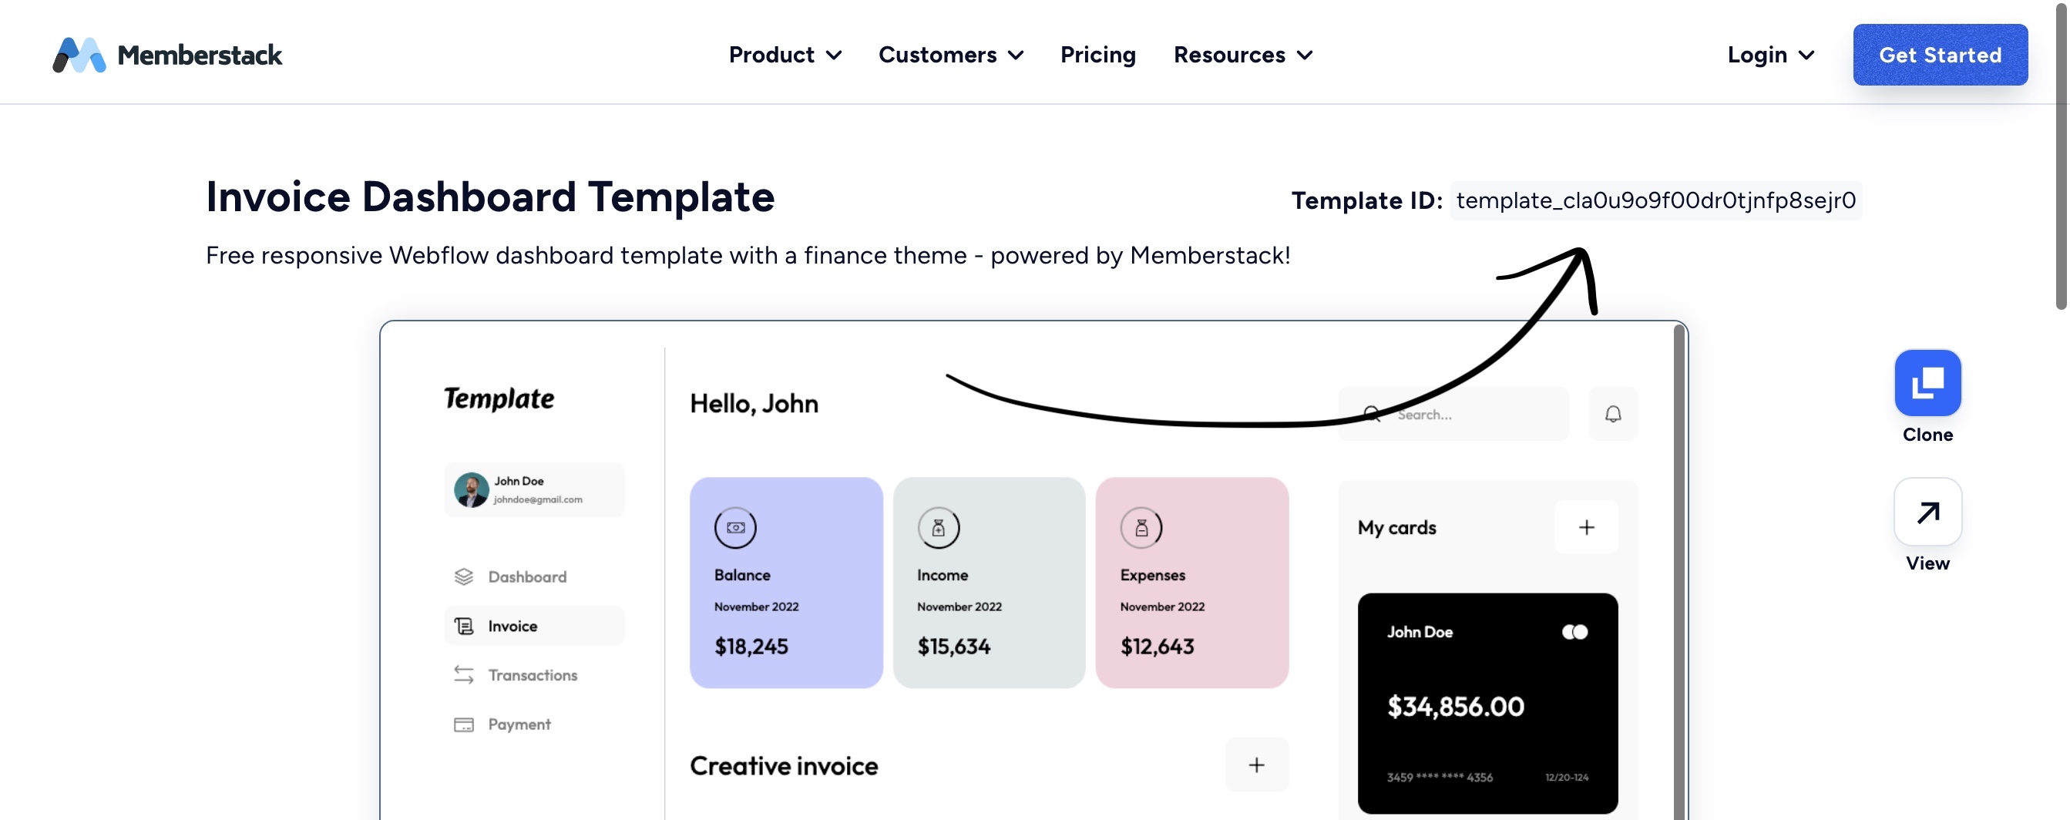Image resolution: width=2070 pixels, height=820 pixels.
Task: Click the Transactions arrows icon in sidebar
Action: pyautogui.click(x=464, y=674)
